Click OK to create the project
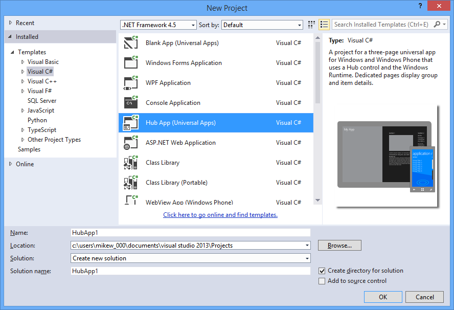 383,297
